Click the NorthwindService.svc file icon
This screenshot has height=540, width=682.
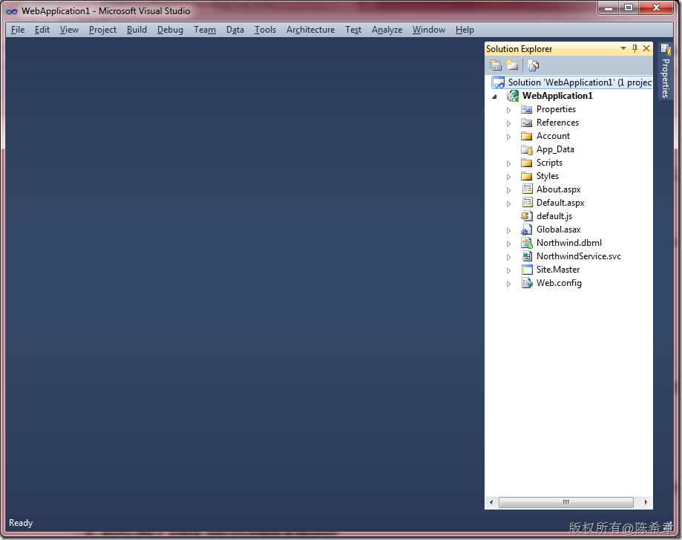pos(527,256)
